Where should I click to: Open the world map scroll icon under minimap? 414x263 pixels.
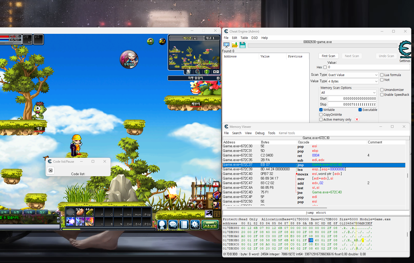click(188, 72)
